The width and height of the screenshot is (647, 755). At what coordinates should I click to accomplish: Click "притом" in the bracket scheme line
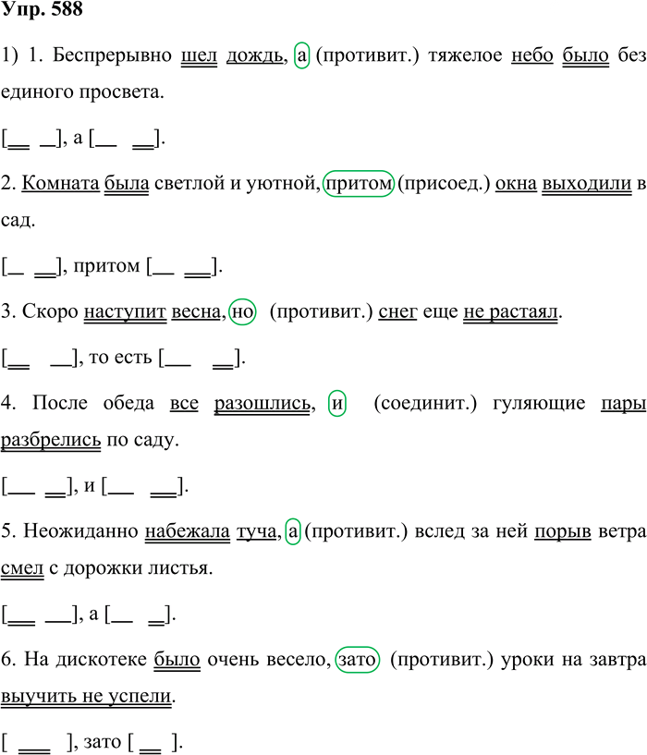click(x=106, y=266)
